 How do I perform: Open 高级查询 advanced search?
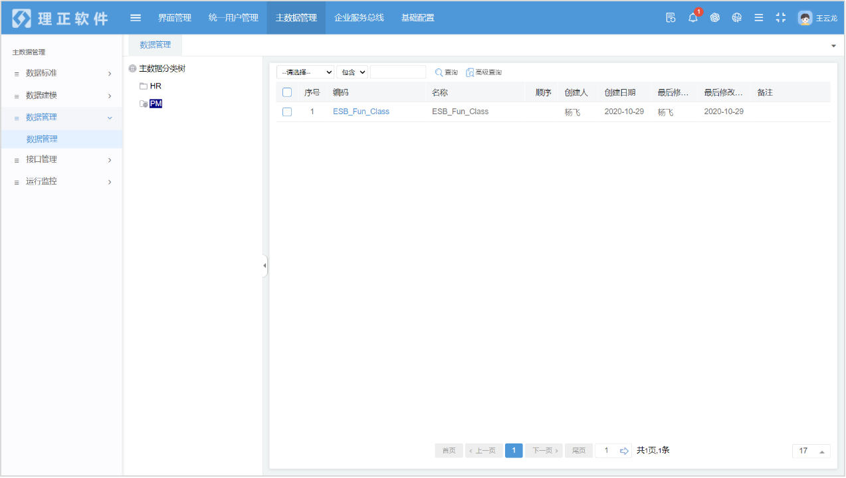484,72
